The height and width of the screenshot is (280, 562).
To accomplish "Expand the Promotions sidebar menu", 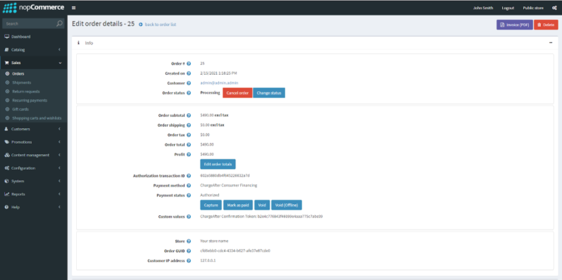I will [33, 142].
